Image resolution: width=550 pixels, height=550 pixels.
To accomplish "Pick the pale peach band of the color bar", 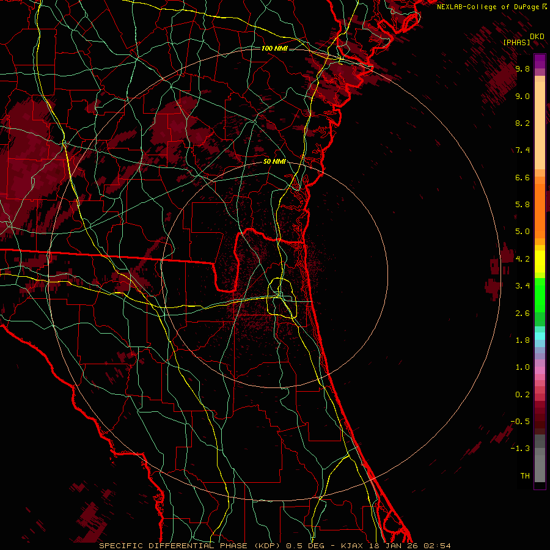I will [x=540, y=125].
